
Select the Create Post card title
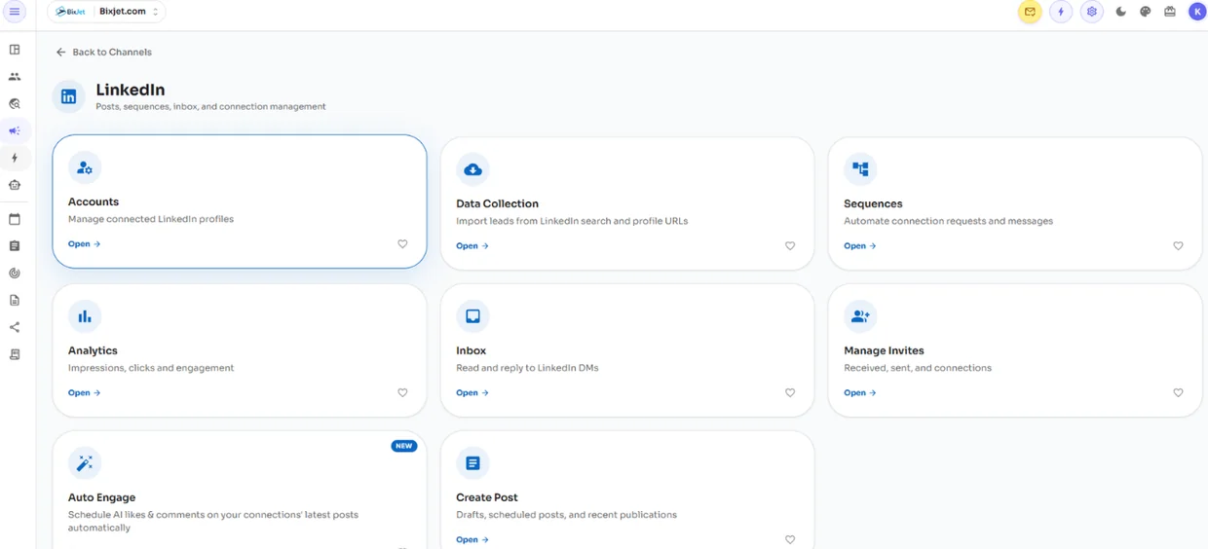coord(487,497)
